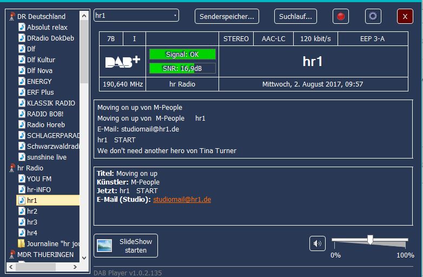The width and height of the screenshot is (423, 277).
Task: Click the SlideShow picture icon
Action: pos(104,246)
